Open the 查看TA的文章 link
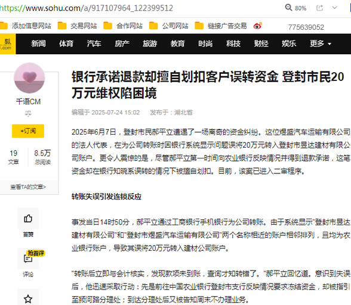This screenshot has height=305, width=351. tap(28, 187)
